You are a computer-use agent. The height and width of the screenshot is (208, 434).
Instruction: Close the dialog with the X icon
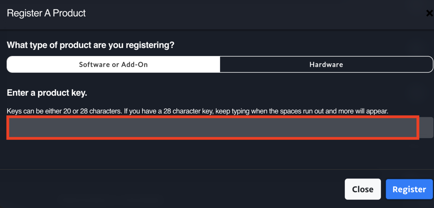pyautogui.click(x=429, y=14)
